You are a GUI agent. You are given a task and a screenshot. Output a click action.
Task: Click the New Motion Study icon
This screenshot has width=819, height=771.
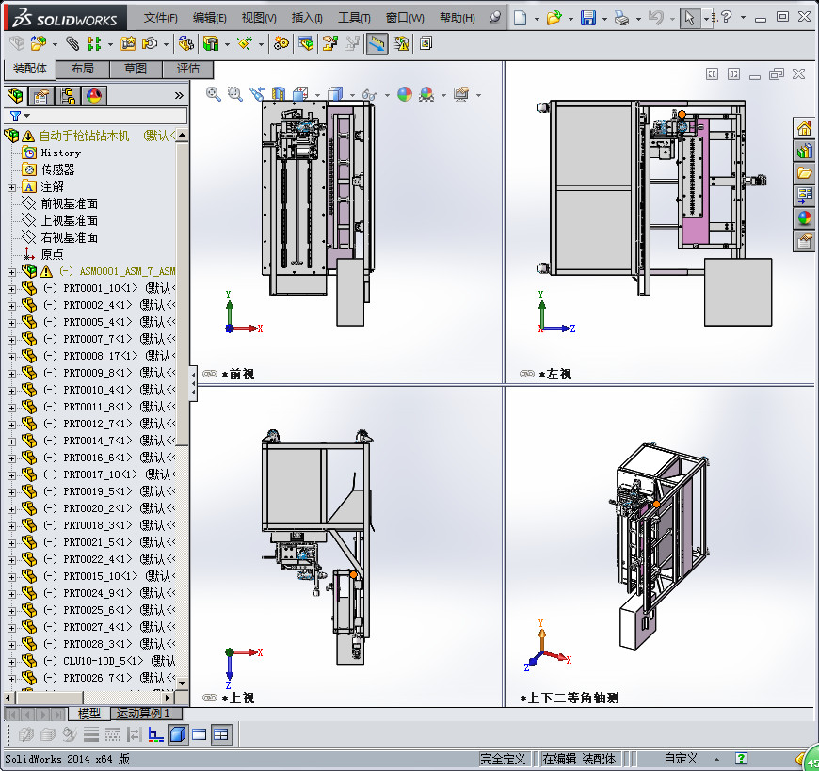click(281, 43)
